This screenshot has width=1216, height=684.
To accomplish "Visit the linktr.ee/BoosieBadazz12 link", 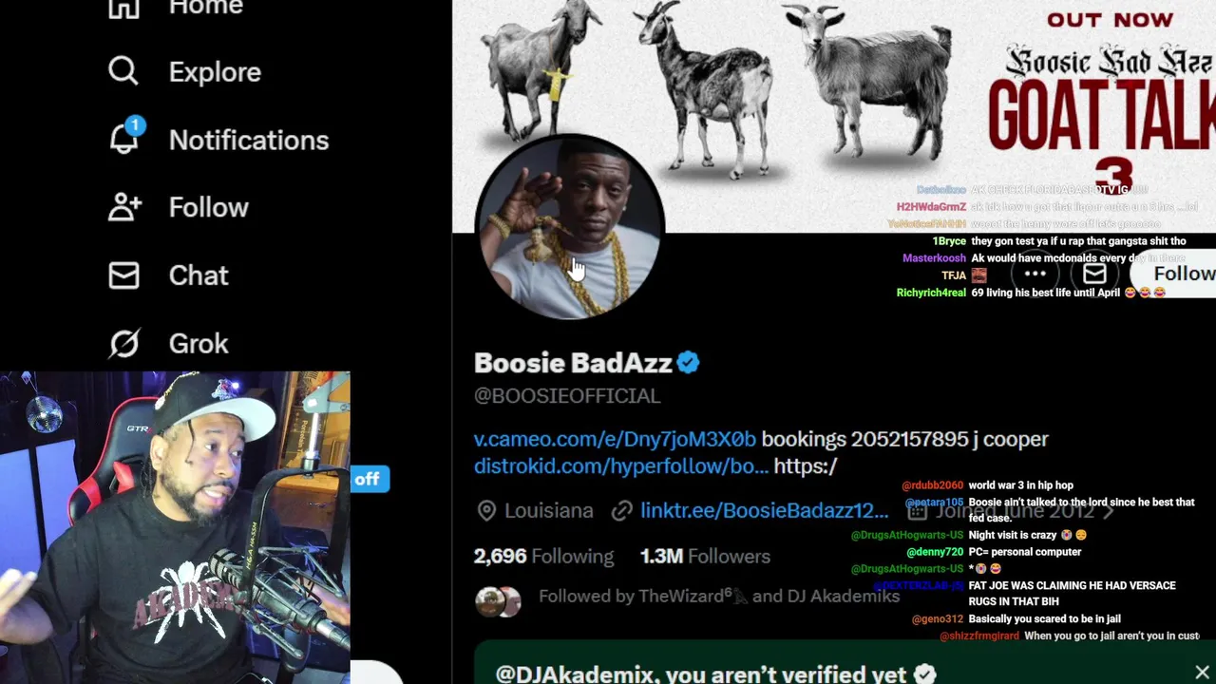I will click(764, 510).
